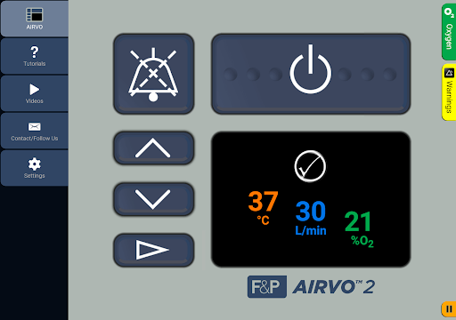
Task: Select the 37 °C temperature reading
Action: click(x=263, y=208)
